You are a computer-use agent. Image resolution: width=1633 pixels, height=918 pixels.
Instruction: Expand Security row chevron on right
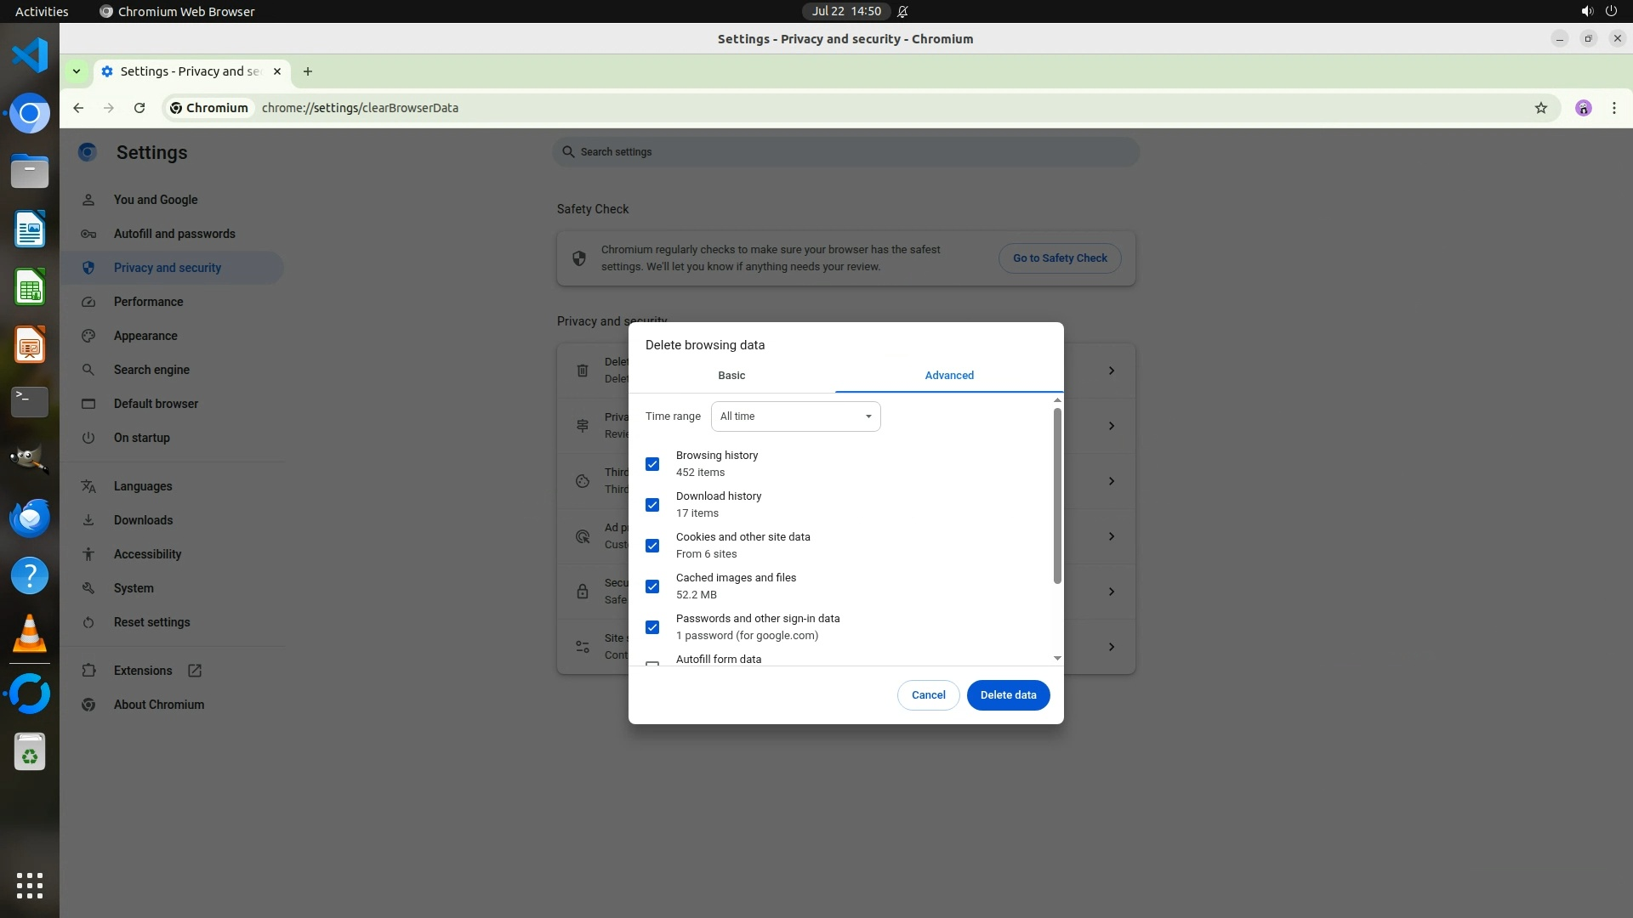(x=1111, y=592)
